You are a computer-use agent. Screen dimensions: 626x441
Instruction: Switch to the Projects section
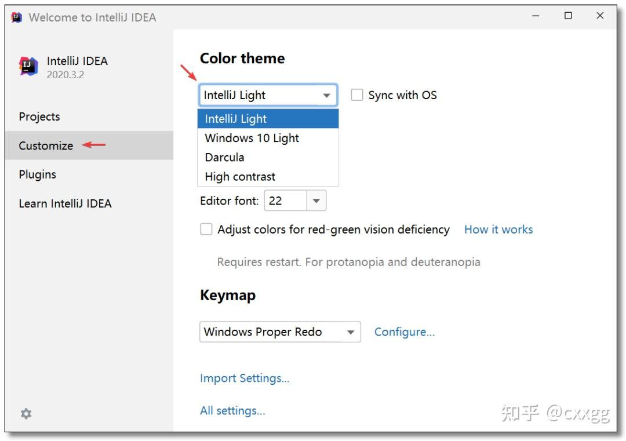click(x=39, y=116)
